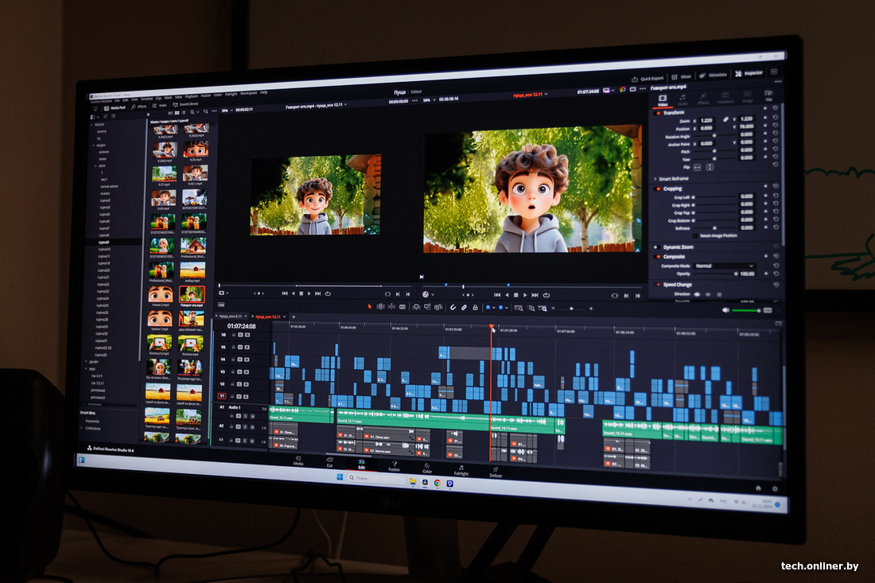Click the Quick Export button

[x=647, y=79]
